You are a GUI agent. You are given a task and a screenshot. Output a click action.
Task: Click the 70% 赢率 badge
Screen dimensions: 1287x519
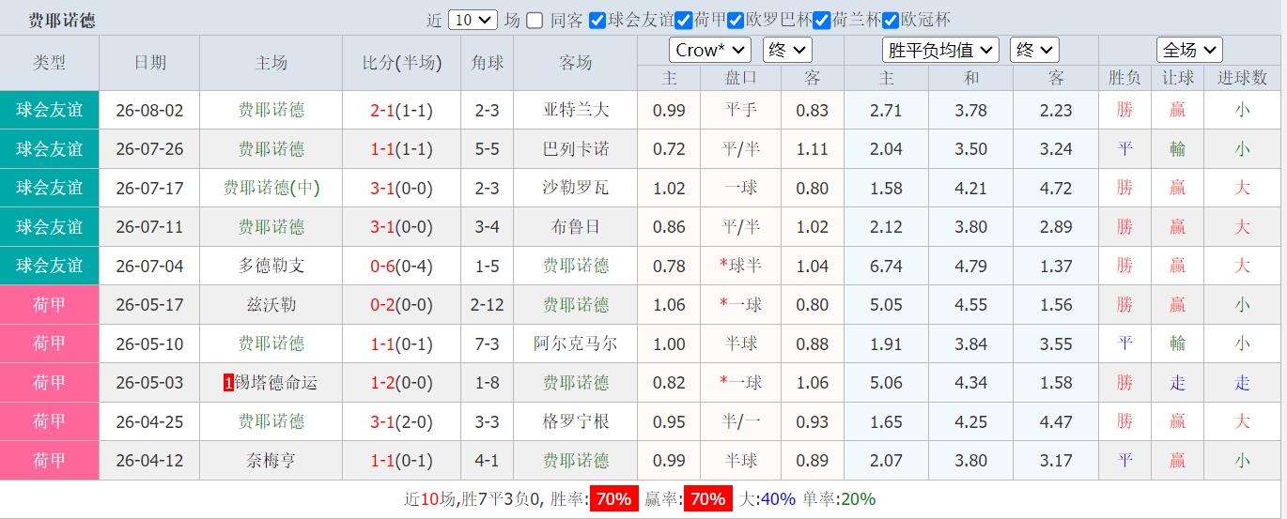tap(706, 499)
